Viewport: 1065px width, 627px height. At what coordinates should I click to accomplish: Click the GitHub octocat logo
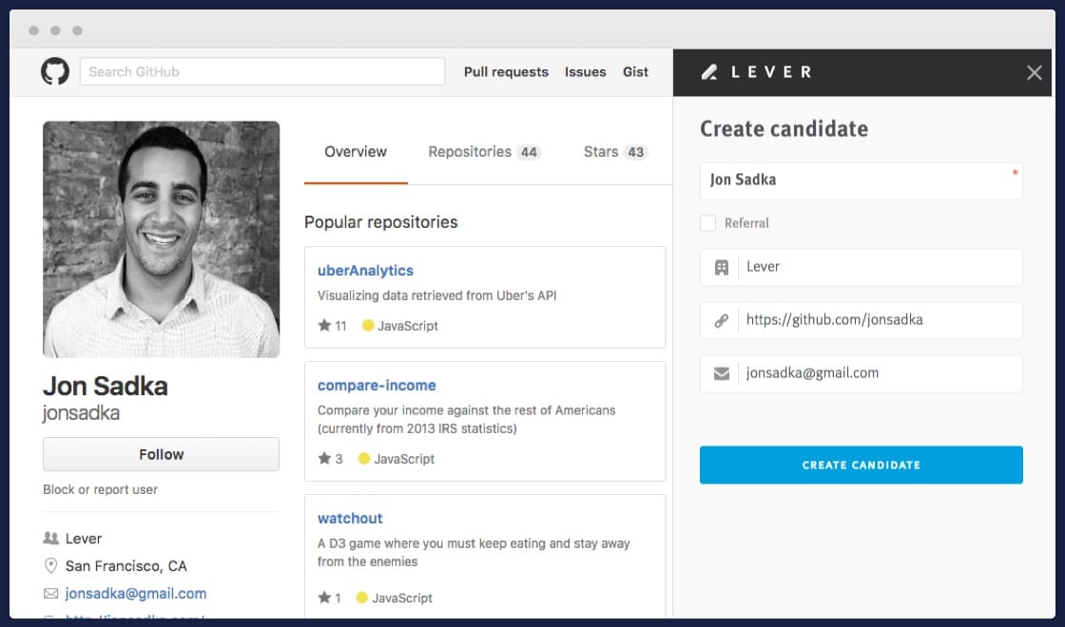[x=55, y=71]
